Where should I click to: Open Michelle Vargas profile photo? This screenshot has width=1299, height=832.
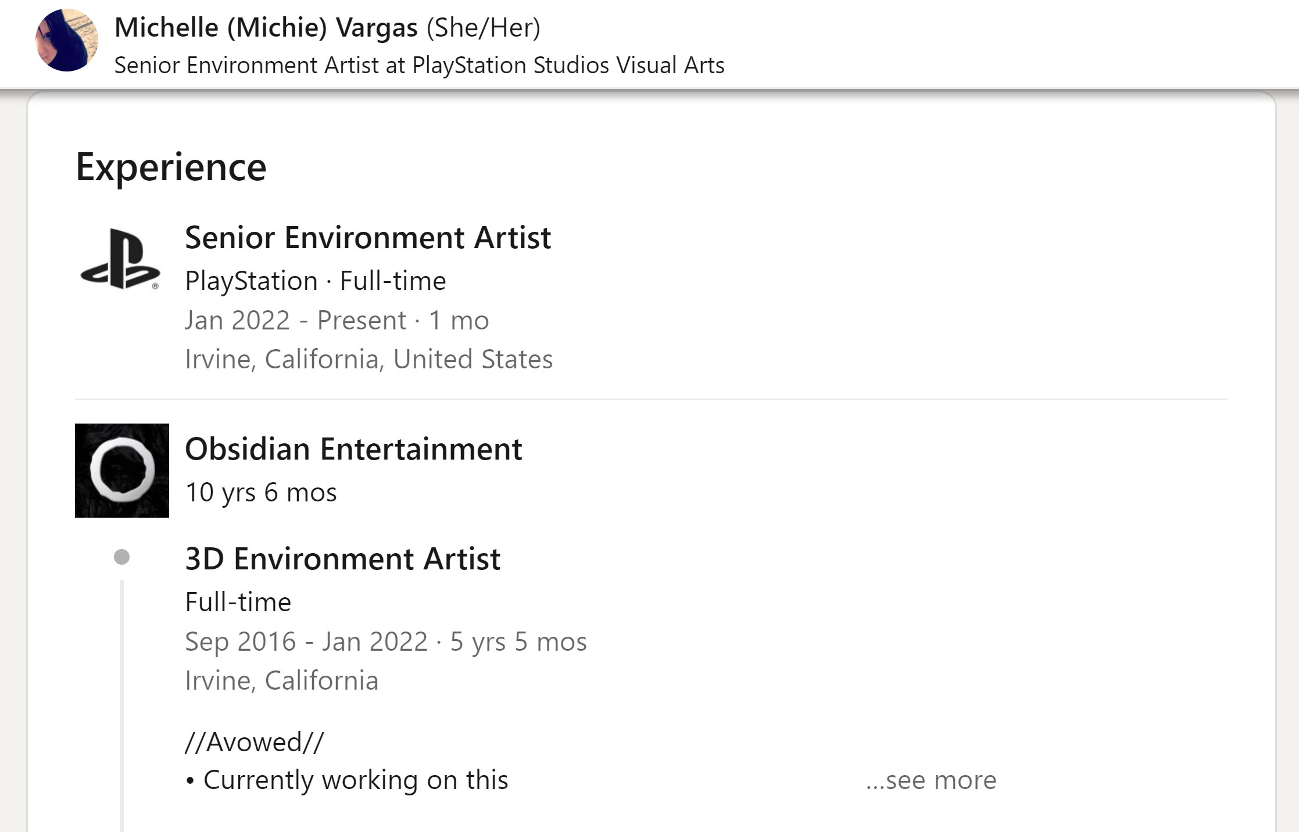[67, 41]
